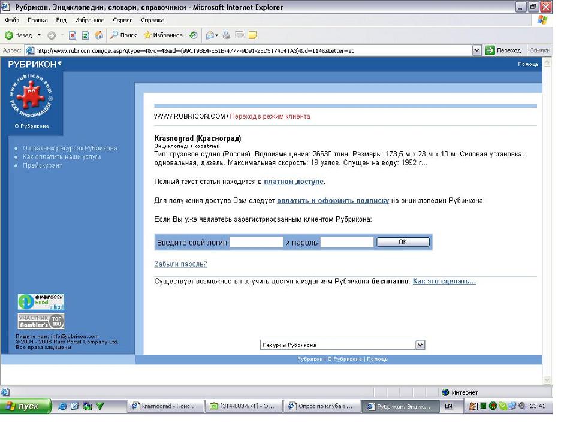Switch to the Опрос по клубам taskbar window
The image size is (564, 426).
coord(322,406)
